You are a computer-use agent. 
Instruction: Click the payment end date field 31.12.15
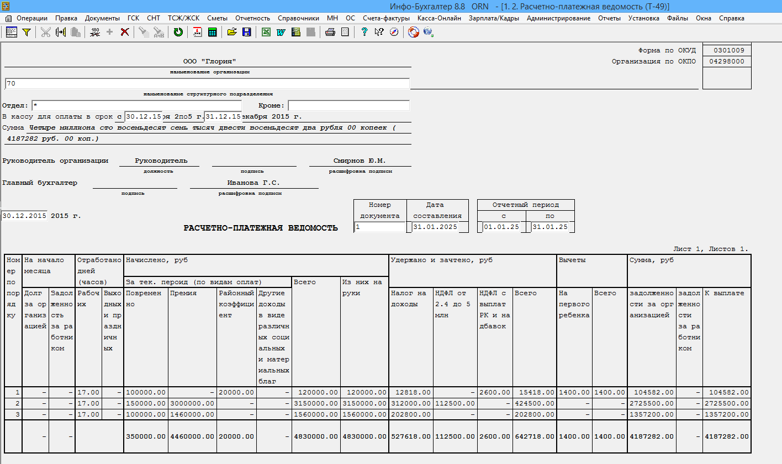(223, 116)
